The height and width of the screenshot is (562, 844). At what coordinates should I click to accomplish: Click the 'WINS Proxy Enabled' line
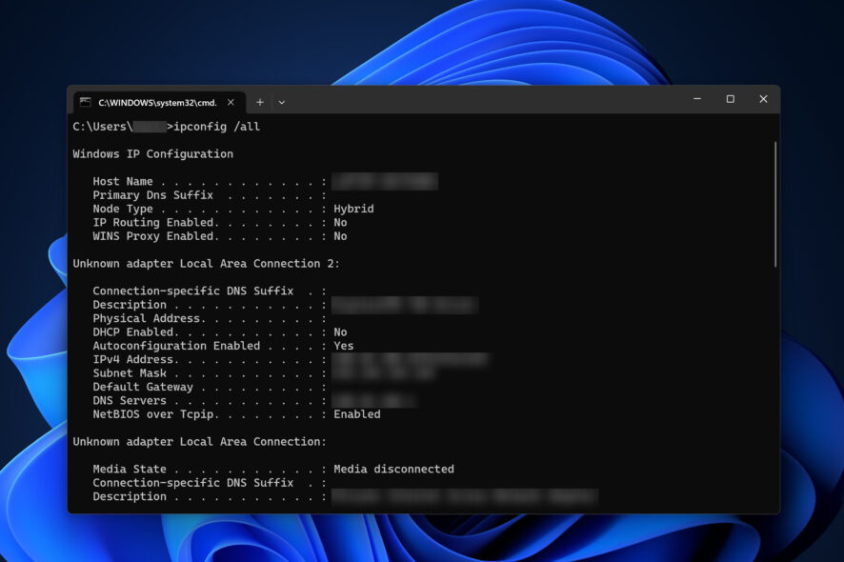220,236
